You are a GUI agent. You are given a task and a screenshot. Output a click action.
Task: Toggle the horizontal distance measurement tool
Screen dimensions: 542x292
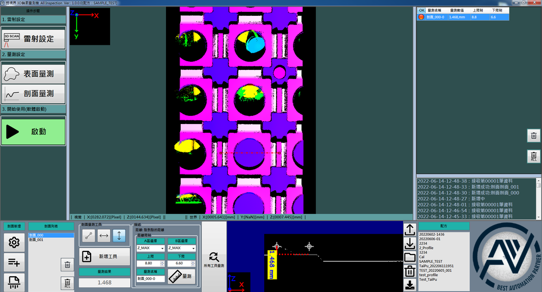pyautogui.click(x=104, y=236)
